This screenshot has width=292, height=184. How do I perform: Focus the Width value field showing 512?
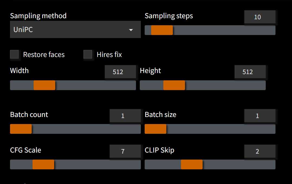point(120,72)
